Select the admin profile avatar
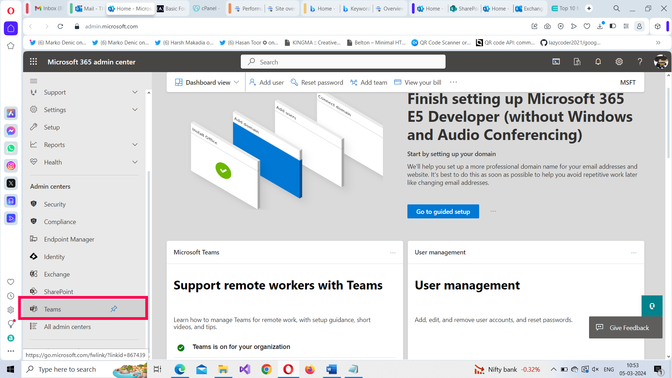Image resolution: width=672 pixels, height=378 pixels. [661, 62]
